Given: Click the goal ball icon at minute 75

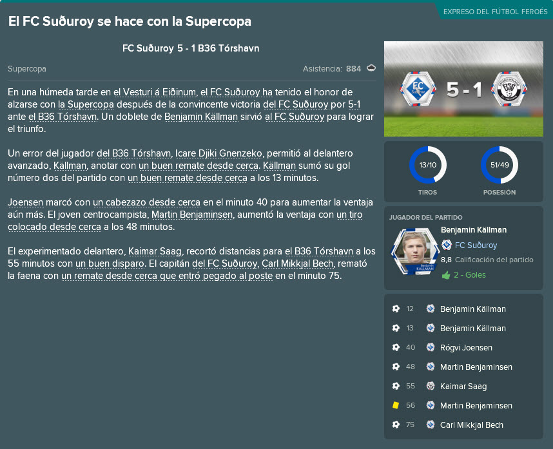Looking at the screenshot, I should (396, 425).
